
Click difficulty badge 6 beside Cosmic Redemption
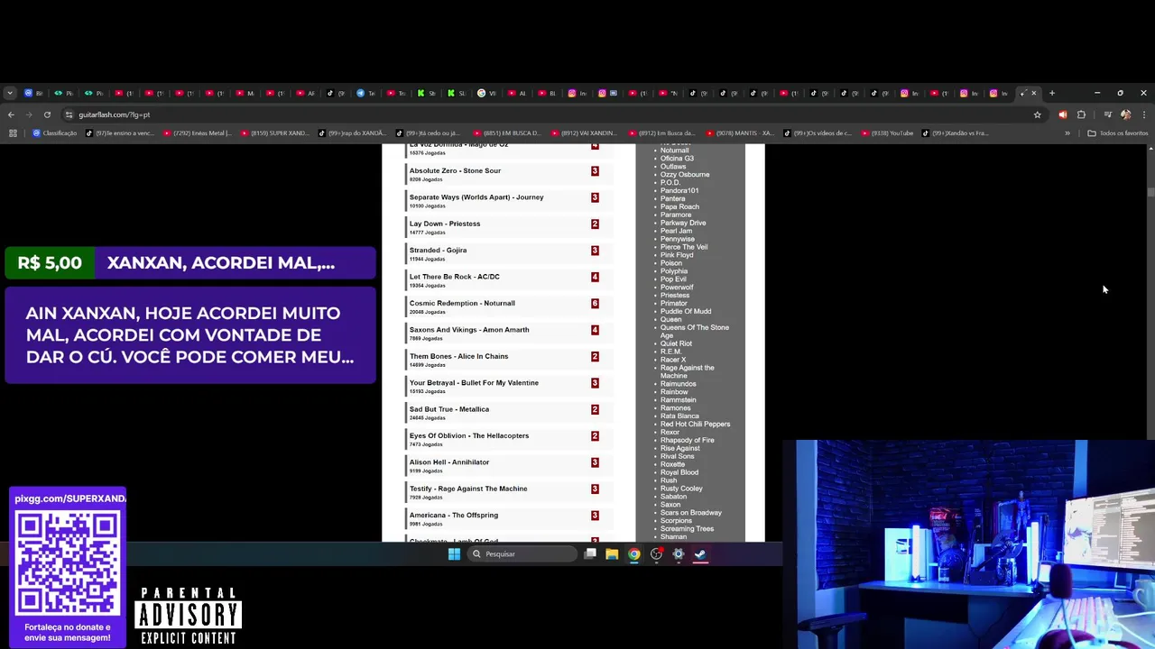click(x=595, y=304)
